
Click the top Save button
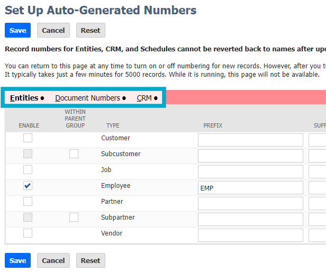click(17, 30)
